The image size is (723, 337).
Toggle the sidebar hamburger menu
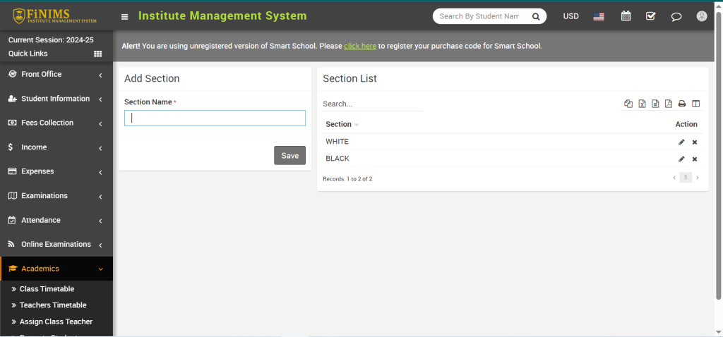(x=125, y=16)
